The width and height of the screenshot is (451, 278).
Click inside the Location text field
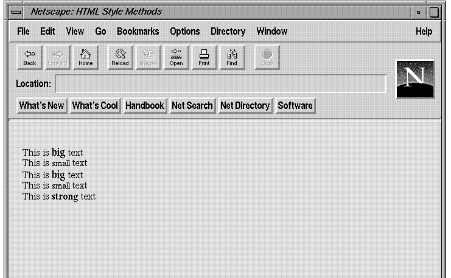(220, 83)
